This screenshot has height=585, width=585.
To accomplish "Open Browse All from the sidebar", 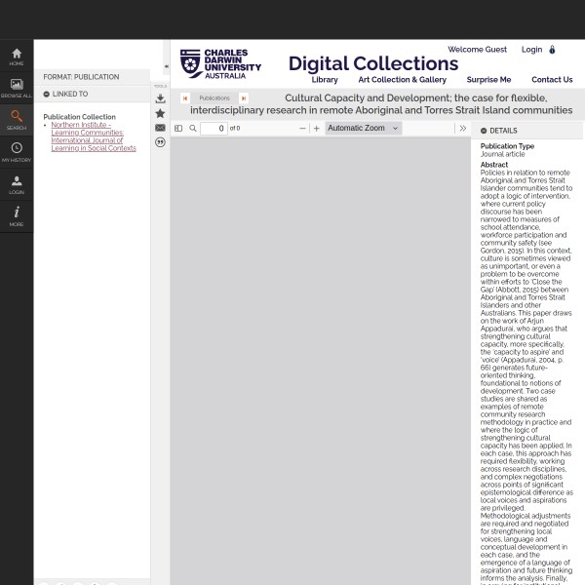I will [17, 88].
